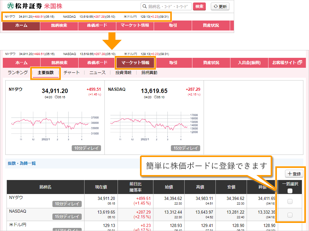Click NASDAQ name in the table's second row
The height and width of the screenshot is (231, 309).
(x=18, y=211)
